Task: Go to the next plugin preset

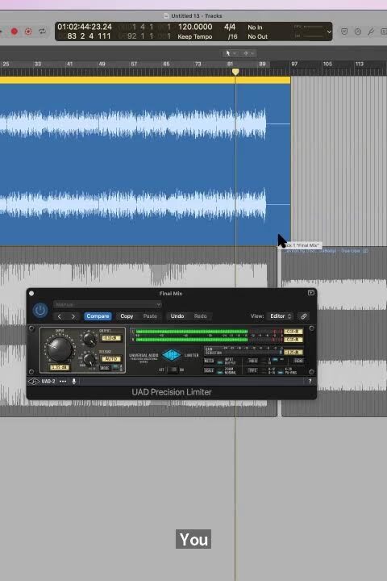Action: [x=73, y=316]
